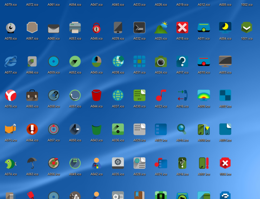Viewport: 260px width, 199px height.
Task: Select the Internet Explorer icon A077.ico
Action: (11, 61)
